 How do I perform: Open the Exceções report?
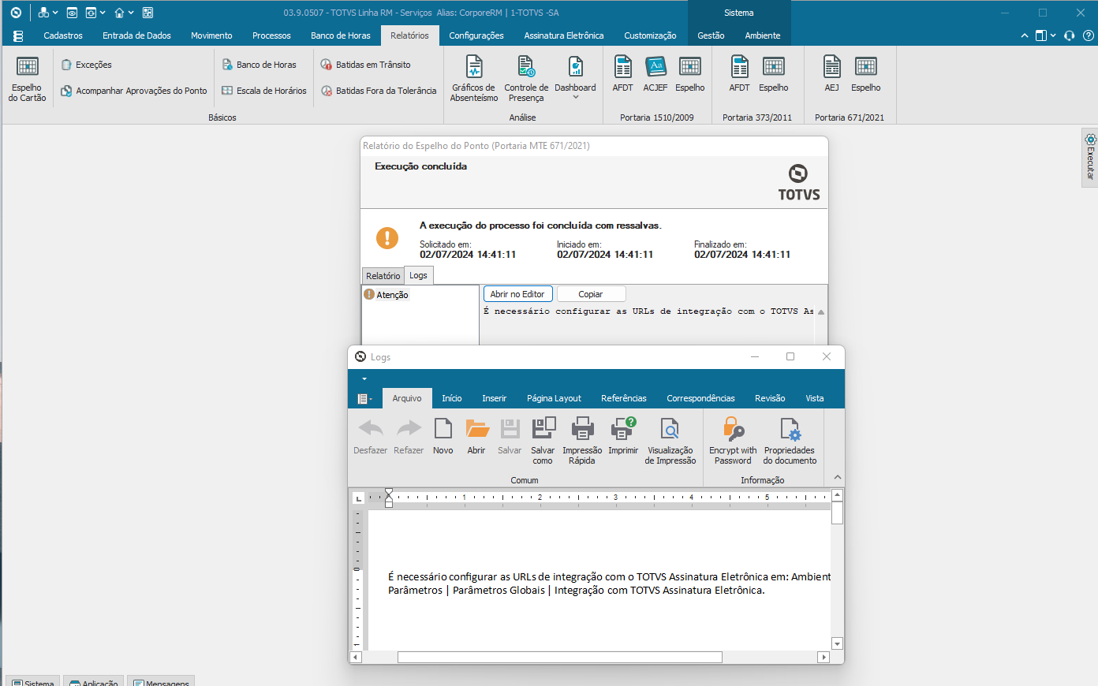(x=87, y=65)
